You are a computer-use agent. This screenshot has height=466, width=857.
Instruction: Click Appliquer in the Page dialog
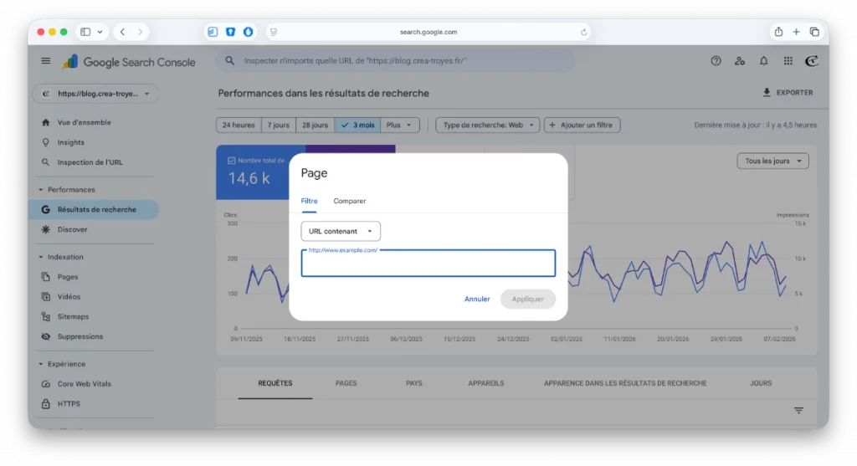[x=527, y=299]
